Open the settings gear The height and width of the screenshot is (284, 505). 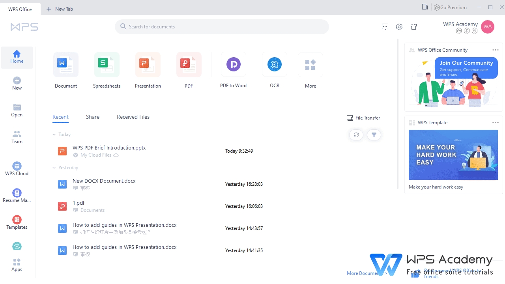tap(399, 26)
